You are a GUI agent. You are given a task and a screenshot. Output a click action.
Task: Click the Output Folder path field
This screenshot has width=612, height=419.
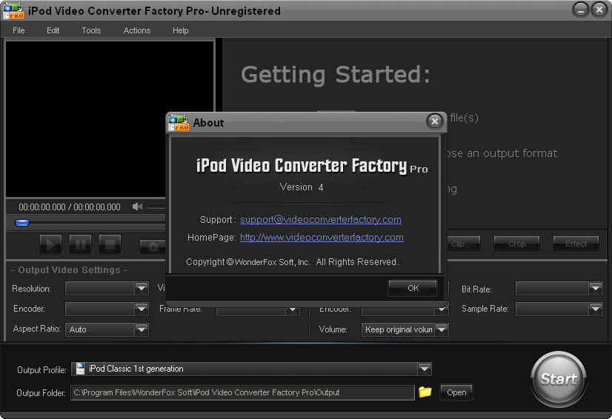242,392
